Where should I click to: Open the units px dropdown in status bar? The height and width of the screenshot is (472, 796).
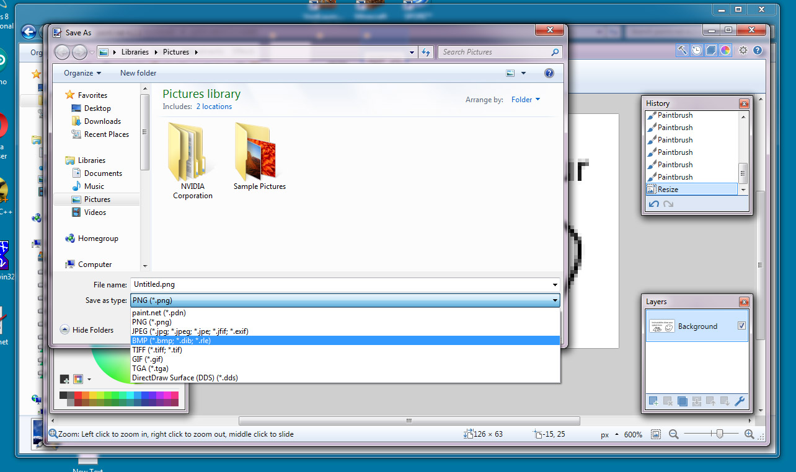[x=608, y=435]
